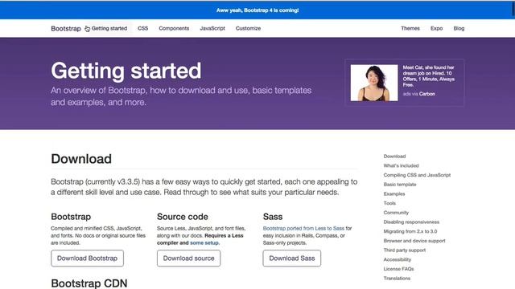Go to Components in navbar
515x289 pixels.
tap(174, 29)
